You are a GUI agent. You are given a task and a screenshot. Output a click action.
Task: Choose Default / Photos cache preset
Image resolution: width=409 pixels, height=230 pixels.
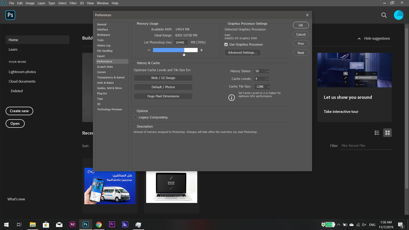click(163, 87)
